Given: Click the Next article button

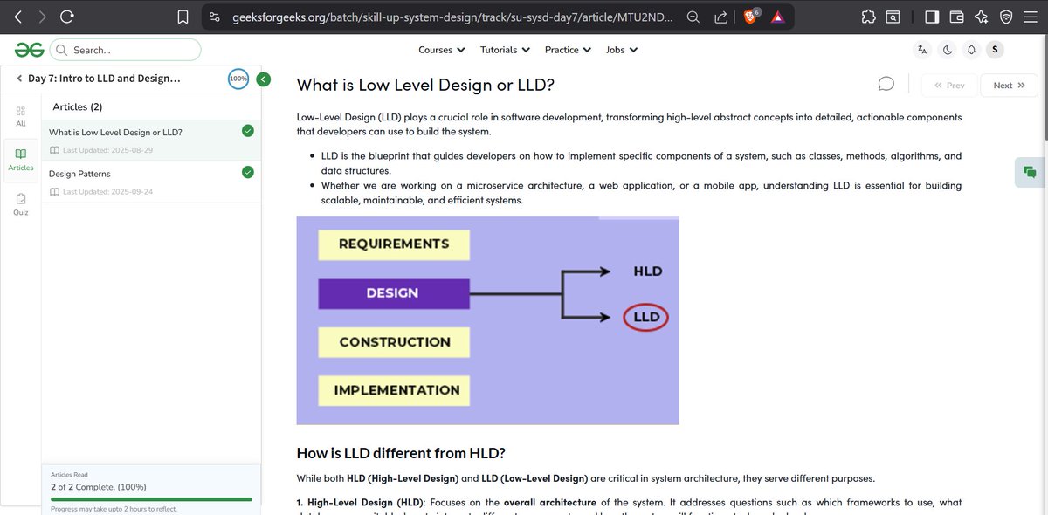Looking at the screenshot, I should 1009,85.
